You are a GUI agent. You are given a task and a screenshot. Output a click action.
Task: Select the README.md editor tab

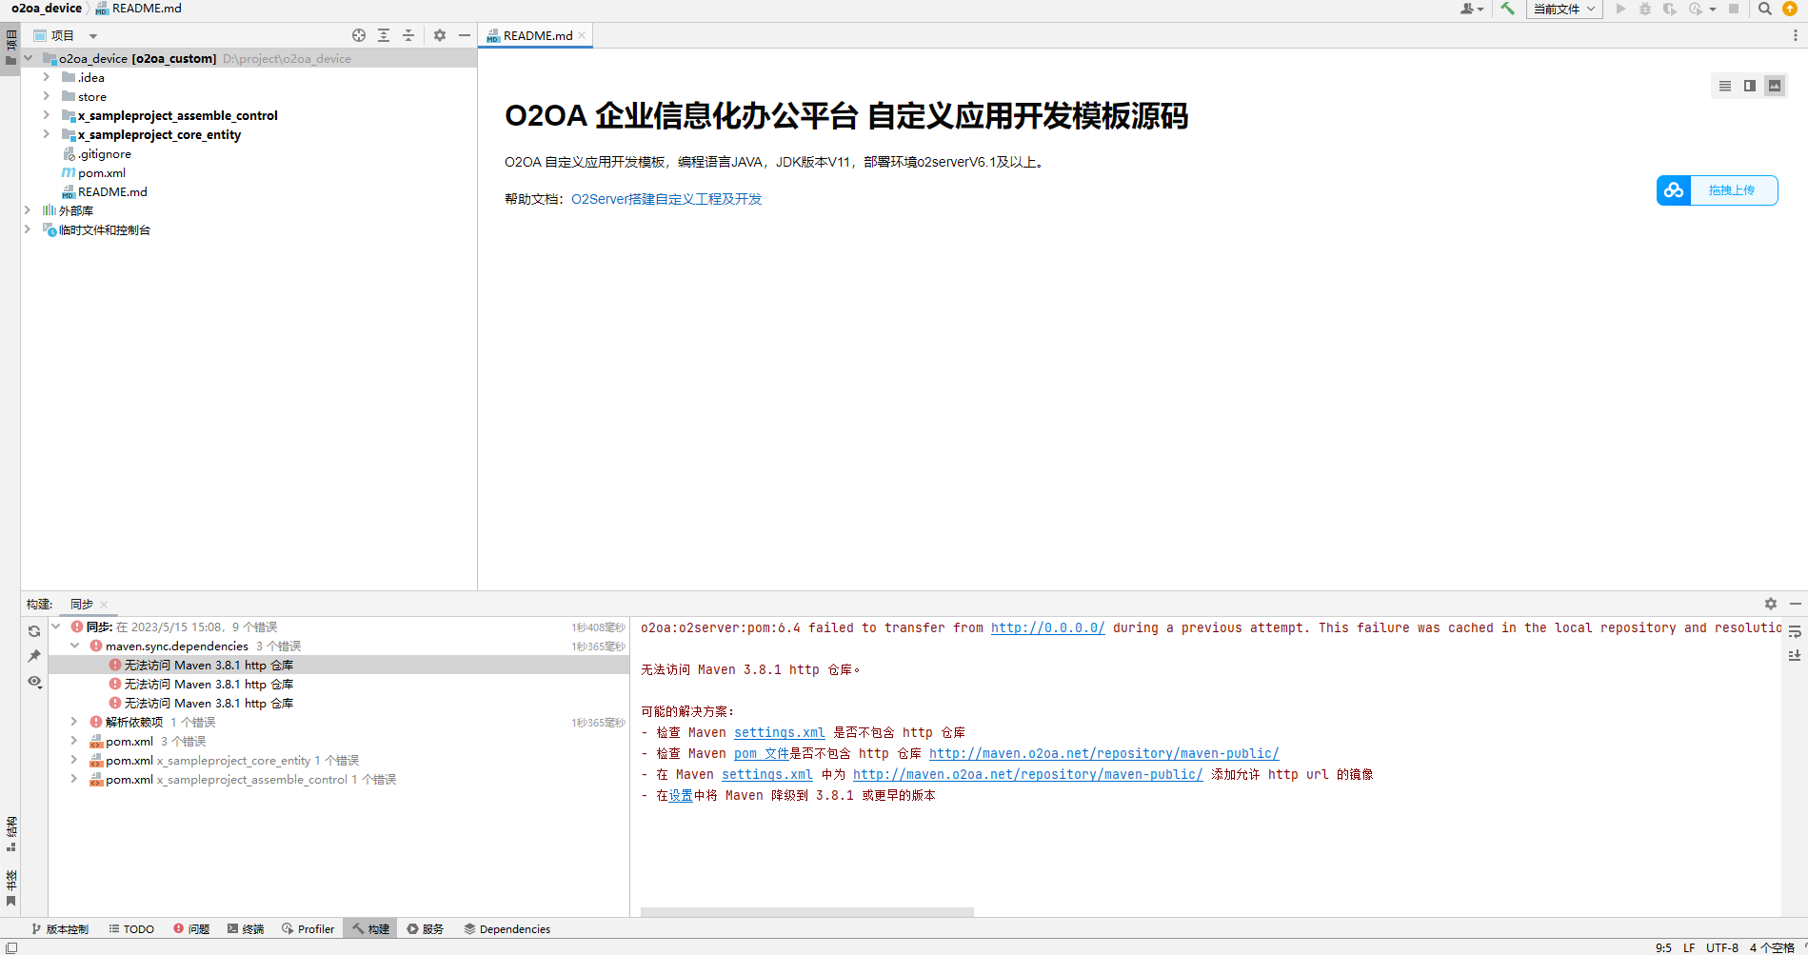click(x=536, y=36)
